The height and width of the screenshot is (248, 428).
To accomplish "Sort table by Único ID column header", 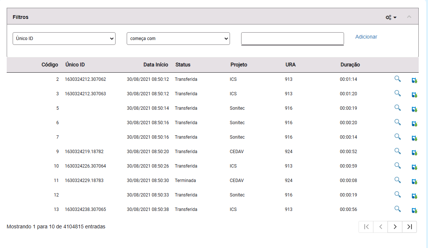I will point(75,65).
